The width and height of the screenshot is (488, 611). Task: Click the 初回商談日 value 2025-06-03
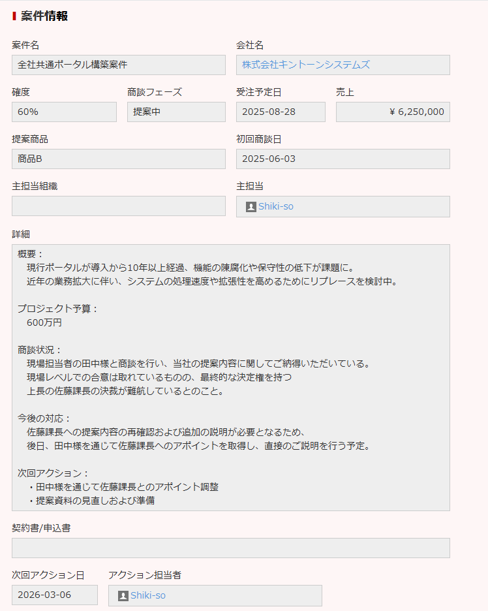click(x=343, y=159)
